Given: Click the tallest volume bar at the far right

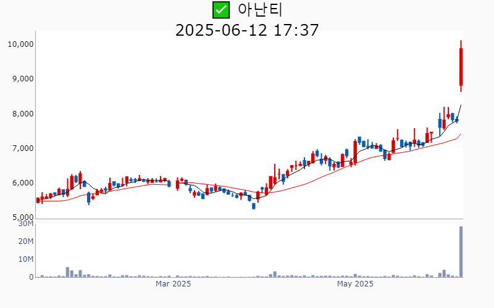Looking at the screenshot, I should coord(461,252).
